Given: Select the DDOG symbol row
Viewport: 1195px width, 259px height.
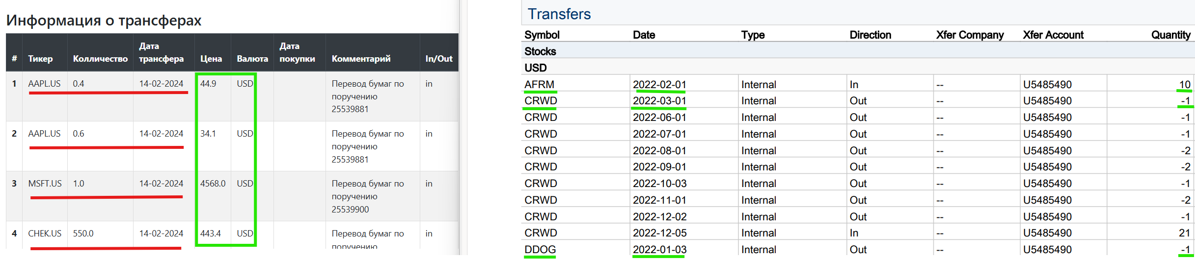Looking at the screenshot, I should point(858,249).
